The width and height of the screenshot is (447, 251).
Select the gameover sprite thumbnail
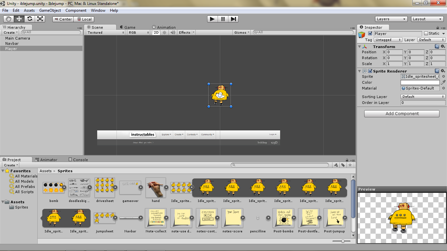point(130,187)
